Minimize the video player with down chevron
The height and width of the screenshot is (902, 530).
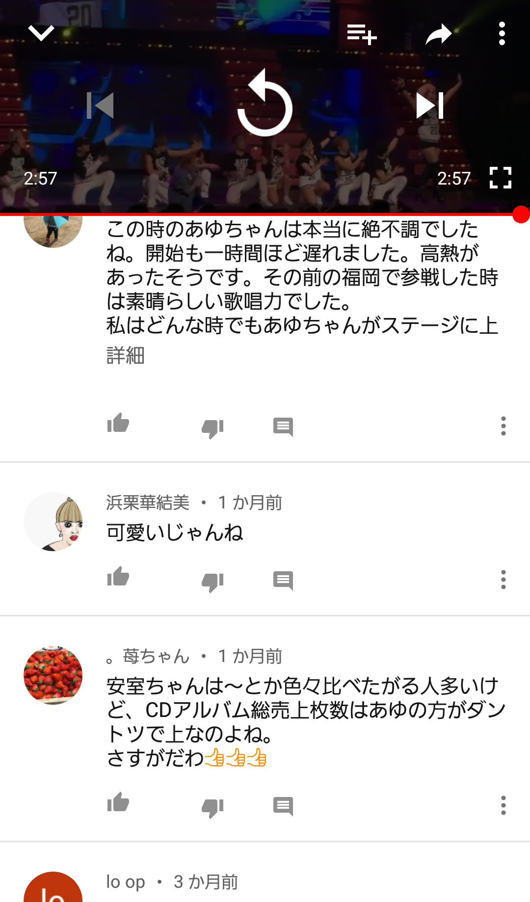point(41,33)
